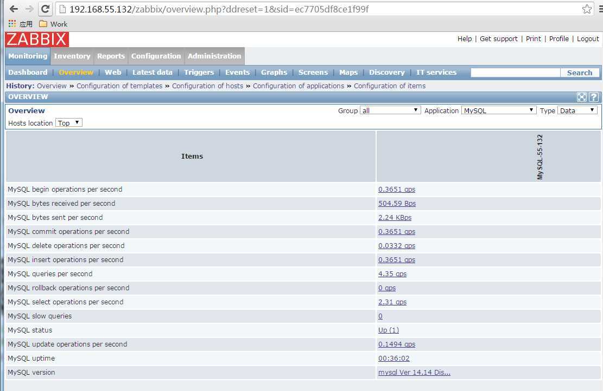Click the Get support link
Screen dimensions: 603x391
click(498, 39)
